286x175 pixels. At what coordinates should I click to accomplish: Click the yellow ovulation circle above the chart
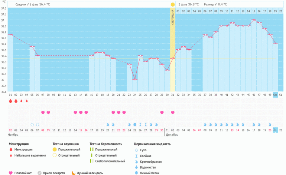tap(172, 4)
